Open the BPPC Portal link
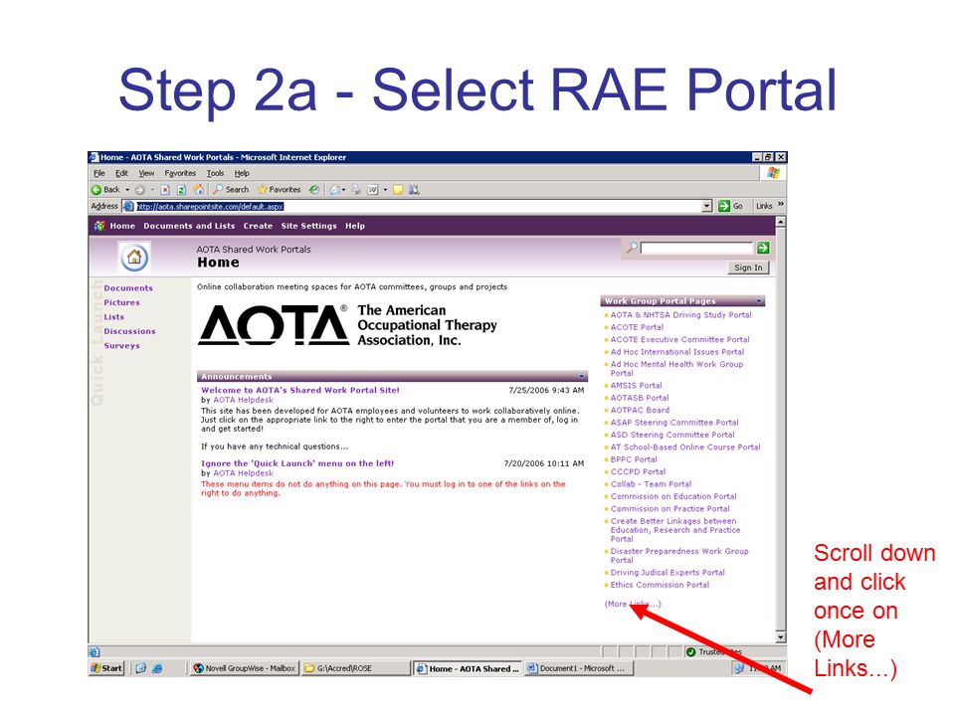 click(x=634, y=459)
